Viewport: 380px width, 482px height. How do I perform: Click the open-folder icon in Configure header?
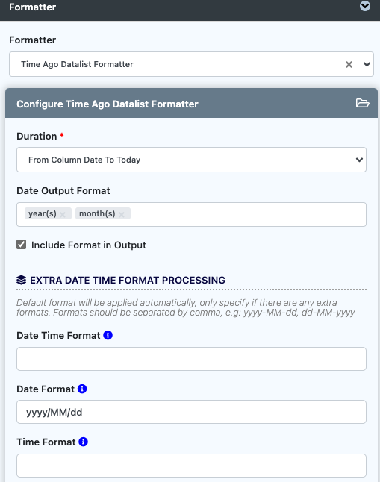[363, 103]
